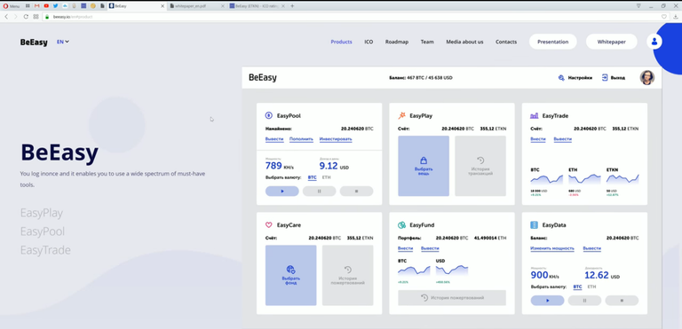Select BTC currency in EasyPool
This screenshot has width=682, height=329.
click(x=313, y=177)
